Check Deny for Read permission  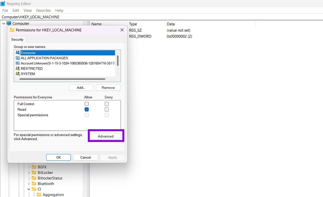(x=107, y=109)
